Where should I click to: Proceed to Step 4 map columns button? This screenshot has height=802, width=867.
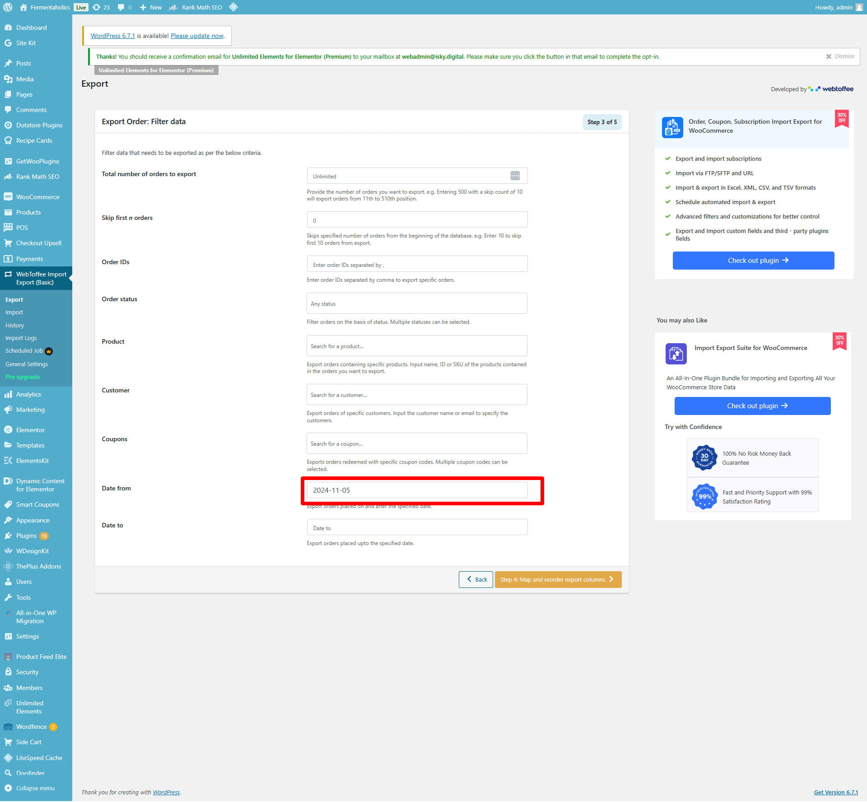[x=558, y=579]
